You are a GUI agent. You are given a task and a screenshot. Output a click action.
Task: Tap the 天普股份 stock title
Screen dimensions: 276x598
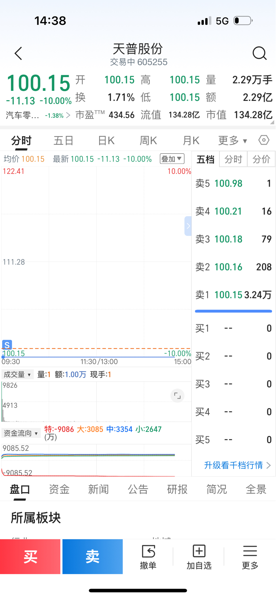click(138, 48)
